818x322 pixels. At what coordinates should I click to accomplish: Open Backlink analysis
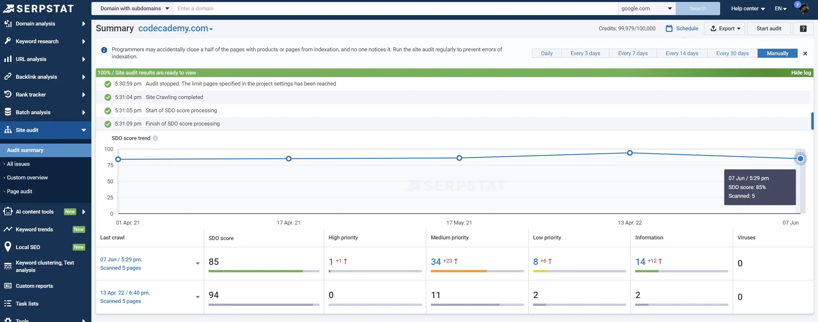[38, 76]
